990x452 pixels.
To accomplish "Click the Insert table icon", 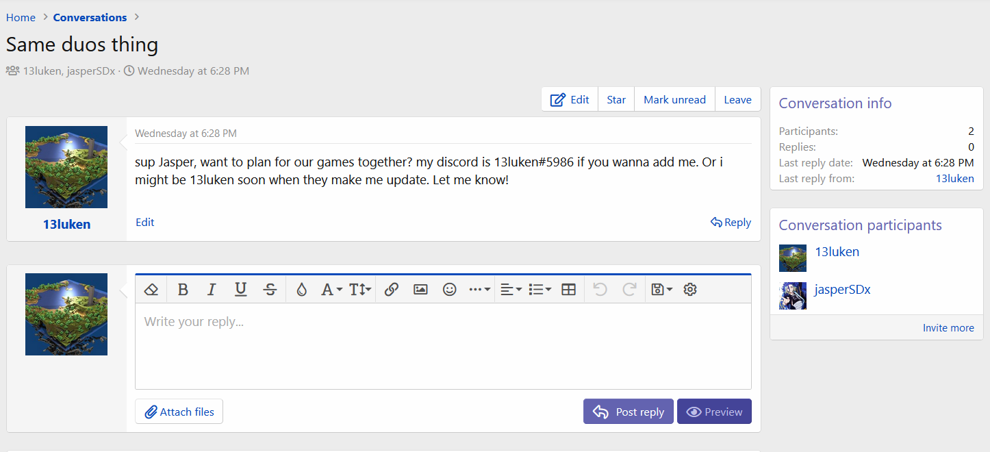I will click(568, 290).
